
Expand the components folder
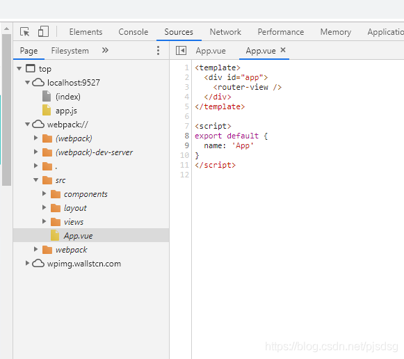coord(44,193)
